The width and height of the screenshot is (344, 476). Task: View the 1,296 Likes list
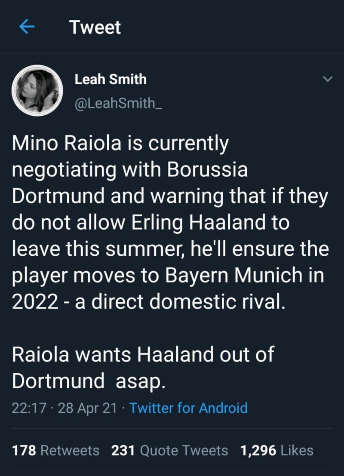pos(277,450)
